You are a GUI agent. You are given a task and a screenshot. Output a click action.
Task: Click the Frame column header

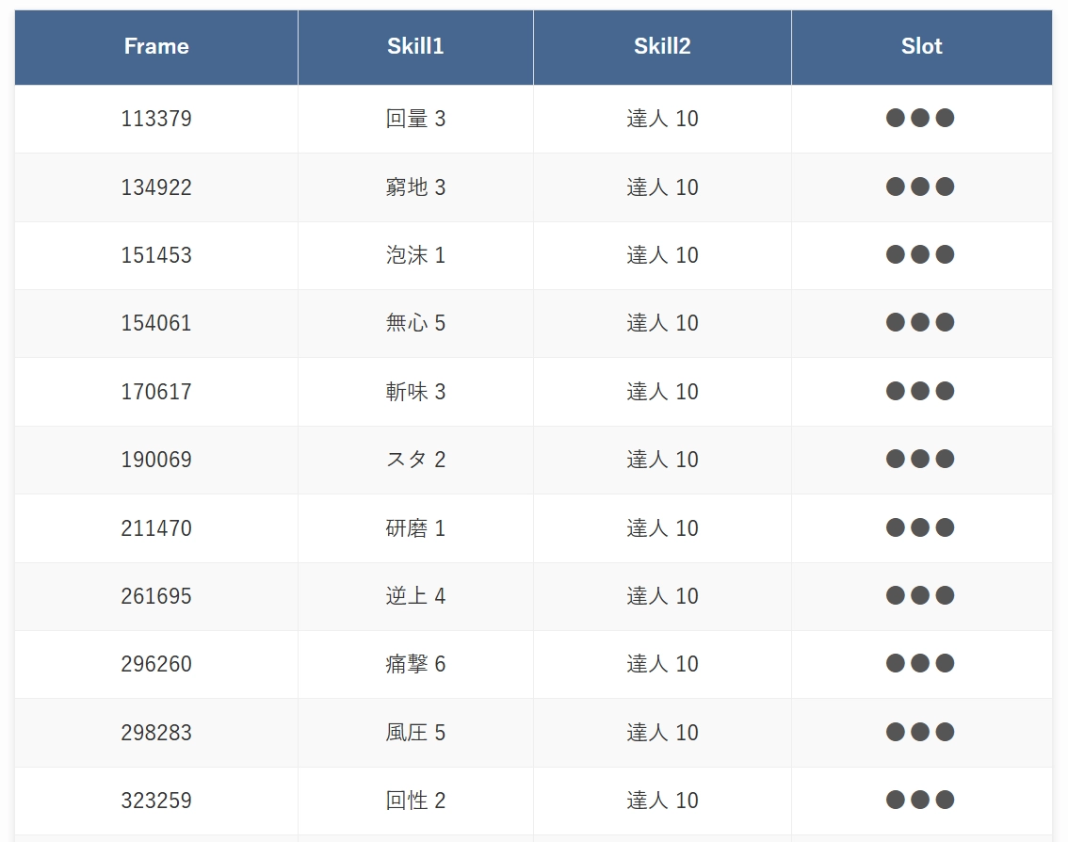[156, 47]
